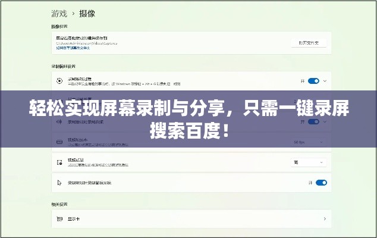Image resolution: width=377 pixels, height=238 pixels.
Task: Click the mouse cursor capture icon
Action: [58, 183]
